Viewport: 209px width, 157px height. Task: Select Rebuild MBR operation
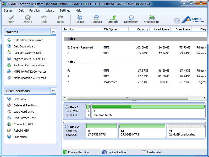coord(21,131)
